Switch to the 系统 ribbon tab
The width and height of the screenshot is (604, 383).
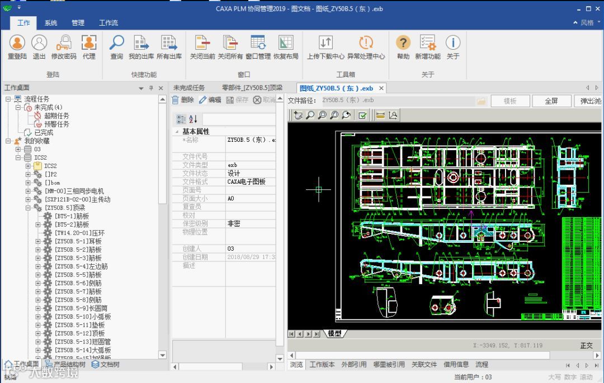pos(50,23)
